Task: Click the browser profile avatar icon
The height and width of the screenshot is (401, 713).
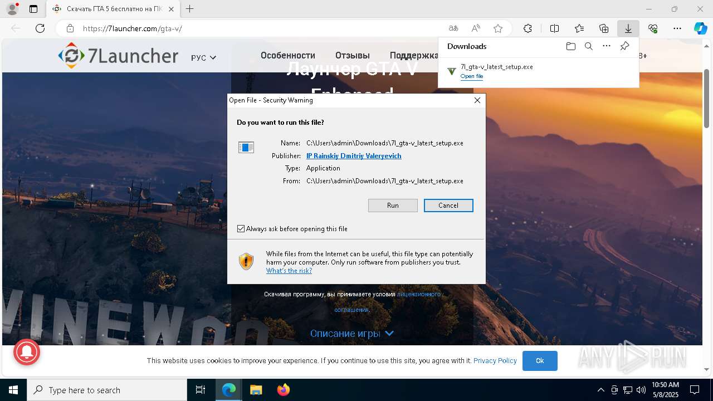Action: coord(12,8)
